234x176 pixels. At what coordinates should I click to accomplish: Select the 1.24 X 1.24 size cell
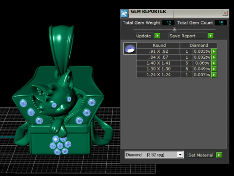(x=158, y=75)
